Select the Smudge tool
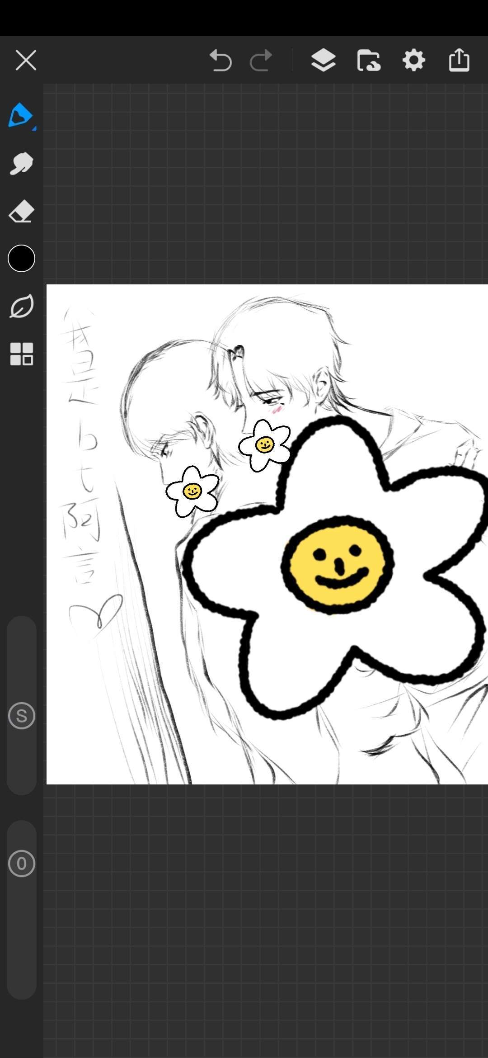This screenshot has width=488, height=1058. point(21,163)
